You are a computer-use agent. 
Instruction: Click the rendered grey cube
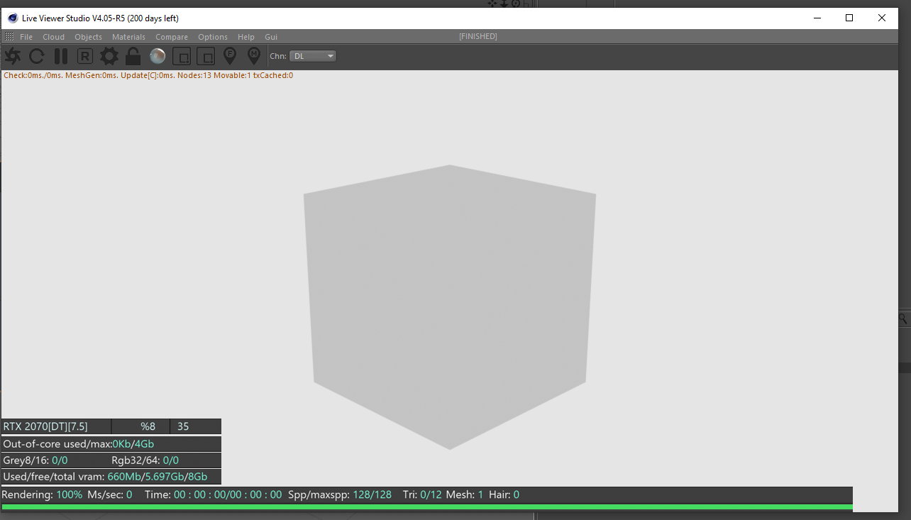coord(450,306)
